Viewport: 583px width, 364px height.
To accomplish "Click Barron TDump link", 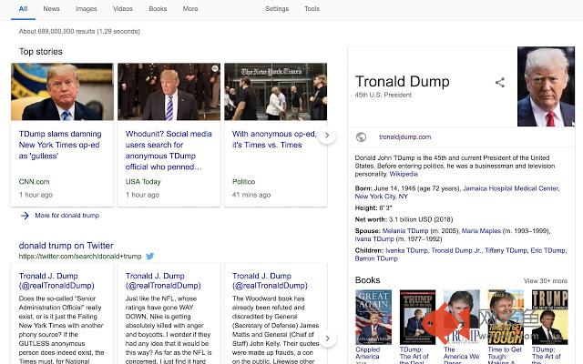I will click(376, 258).
